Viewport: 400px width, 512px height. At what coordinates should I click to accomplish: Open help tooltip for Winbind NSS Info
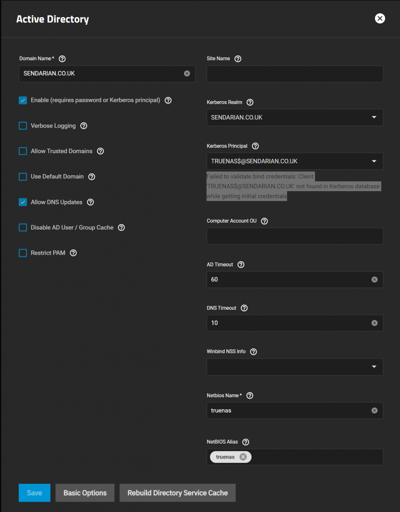[x=253, y=352]
